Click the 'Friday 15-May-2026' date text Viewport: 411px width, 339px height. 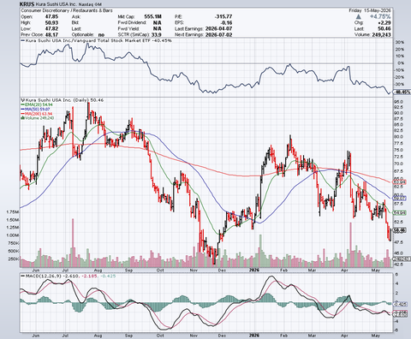[x=370, y=10]
